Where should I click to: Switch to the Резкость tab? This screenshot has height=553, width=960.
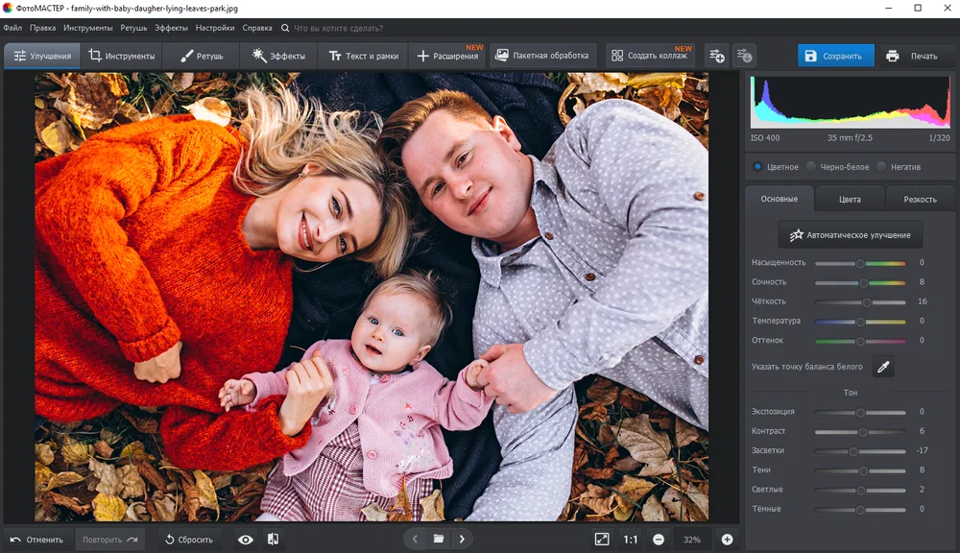tap(920, 199)
